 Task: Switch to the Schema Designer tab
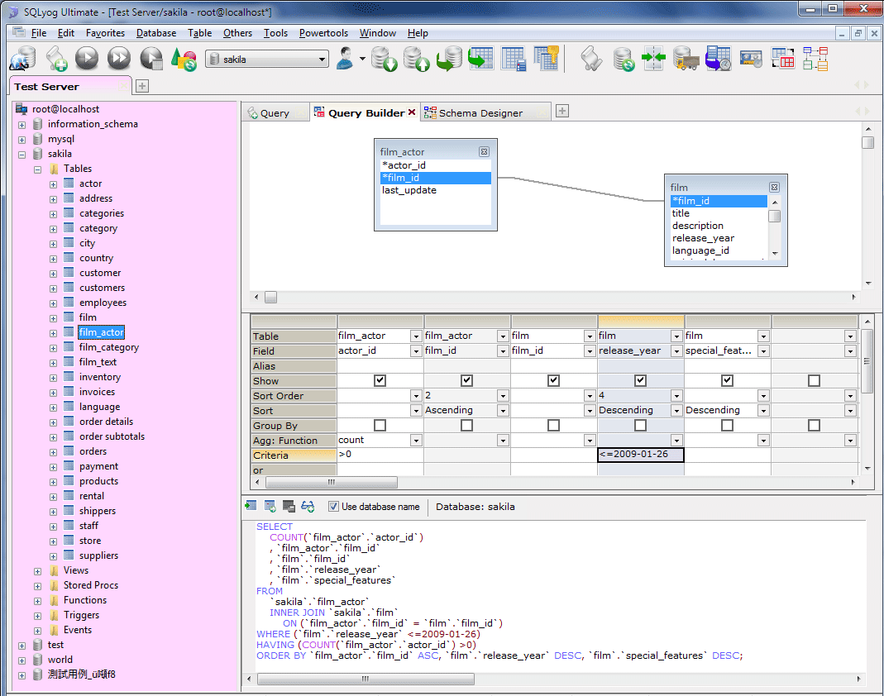tap(480, 113)
